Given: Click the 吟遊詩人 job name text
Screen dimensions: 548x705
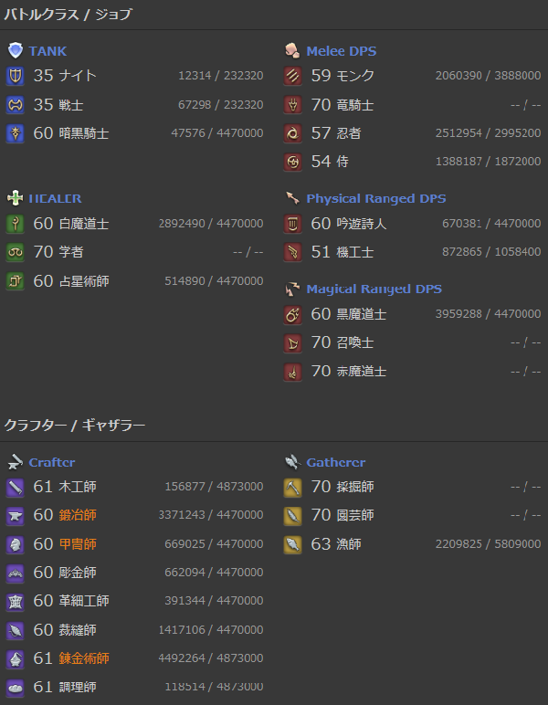Looking at the screenshot, I should pos(362,224).
